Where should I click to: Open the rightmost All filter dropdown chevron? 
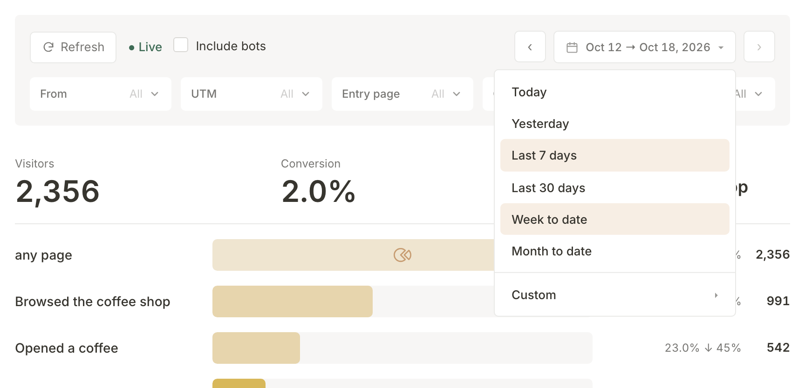tap(758, 94)
